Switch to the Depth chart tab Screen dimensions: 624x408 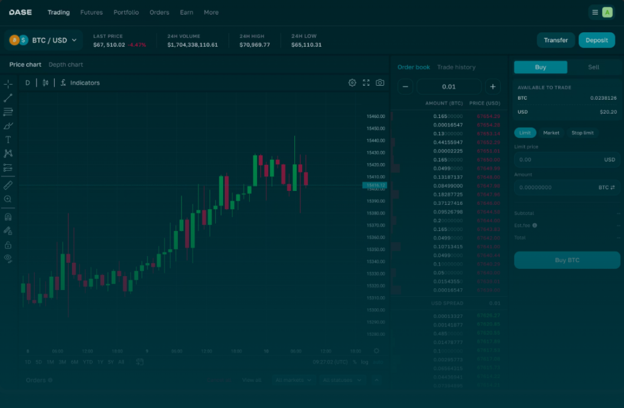coord(66,64)
